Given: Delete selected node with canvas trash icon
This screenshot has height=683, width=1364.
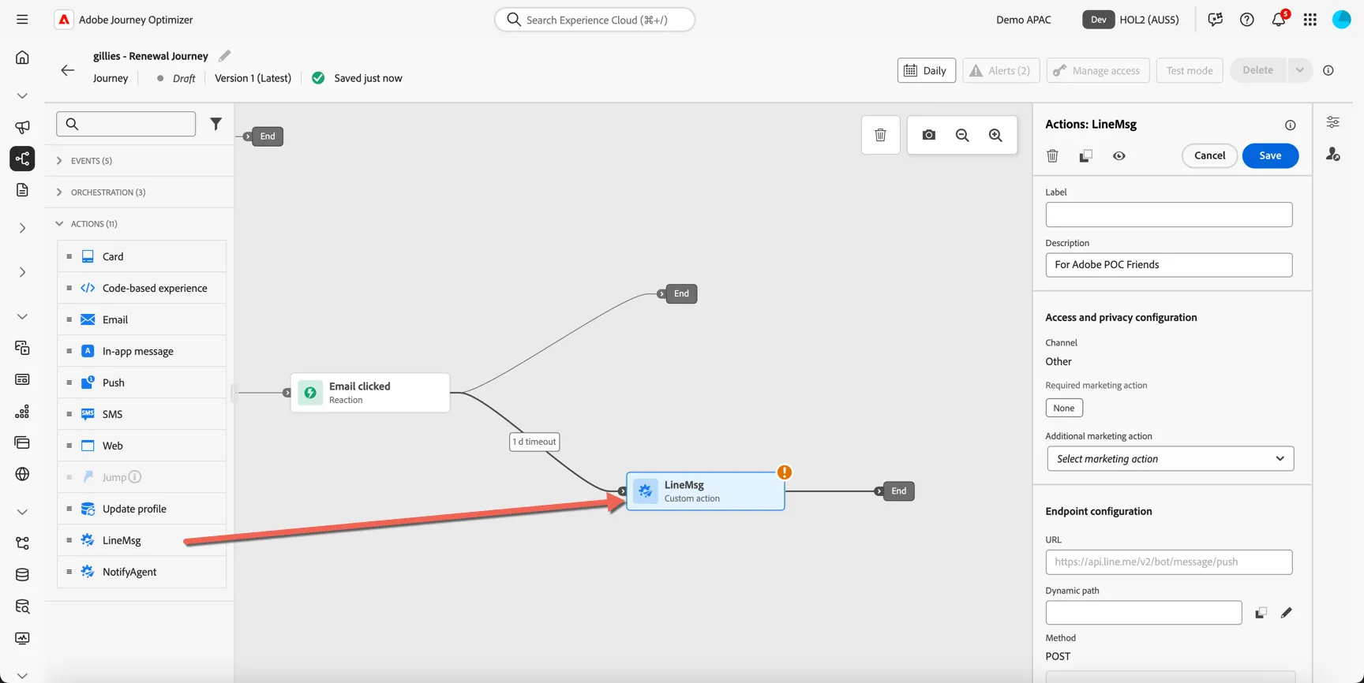Looking at the screenshot, I should coord(881,135).
